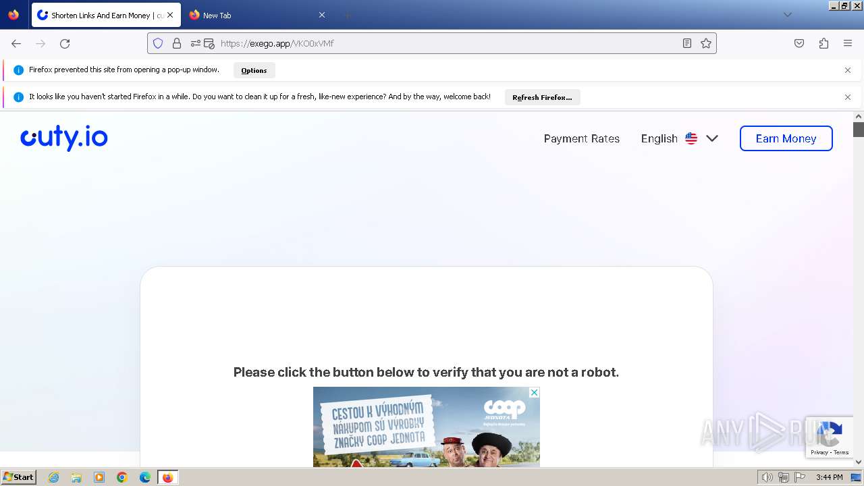
Task: Open the Action Center flag icon
Action: click(x=800, y=477)
